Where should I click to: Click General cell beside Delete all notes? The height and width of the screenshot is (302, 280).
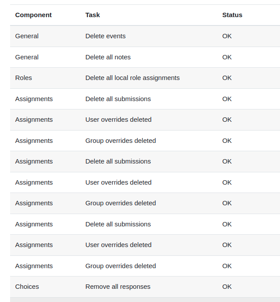point(27,57)
